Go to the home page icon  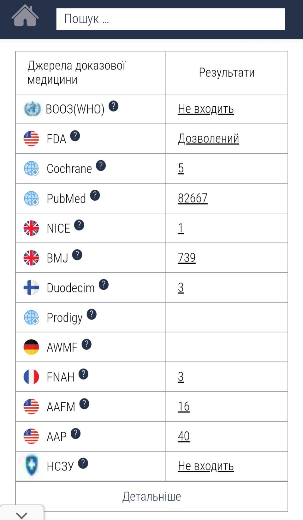25,16
